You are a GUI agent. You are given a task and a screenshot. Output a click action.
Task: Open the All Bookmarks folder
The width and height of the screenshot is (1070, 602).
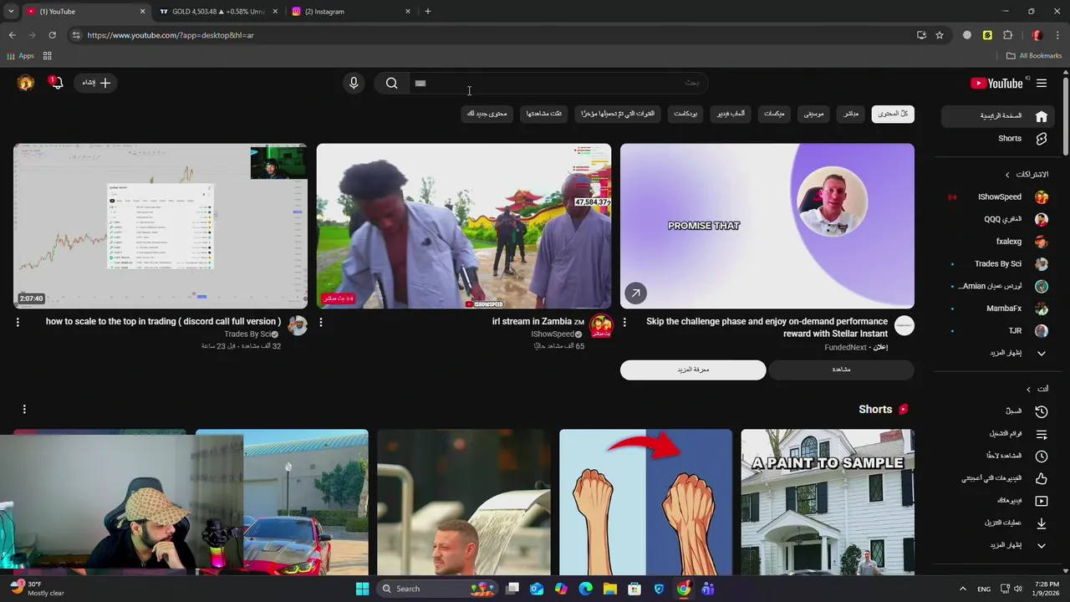[x=1034, y=56]
